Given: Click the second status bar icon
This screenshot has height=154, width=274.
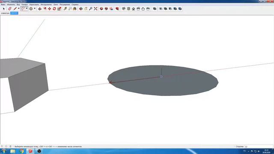Looking at the screenshot, I should 6,146.
